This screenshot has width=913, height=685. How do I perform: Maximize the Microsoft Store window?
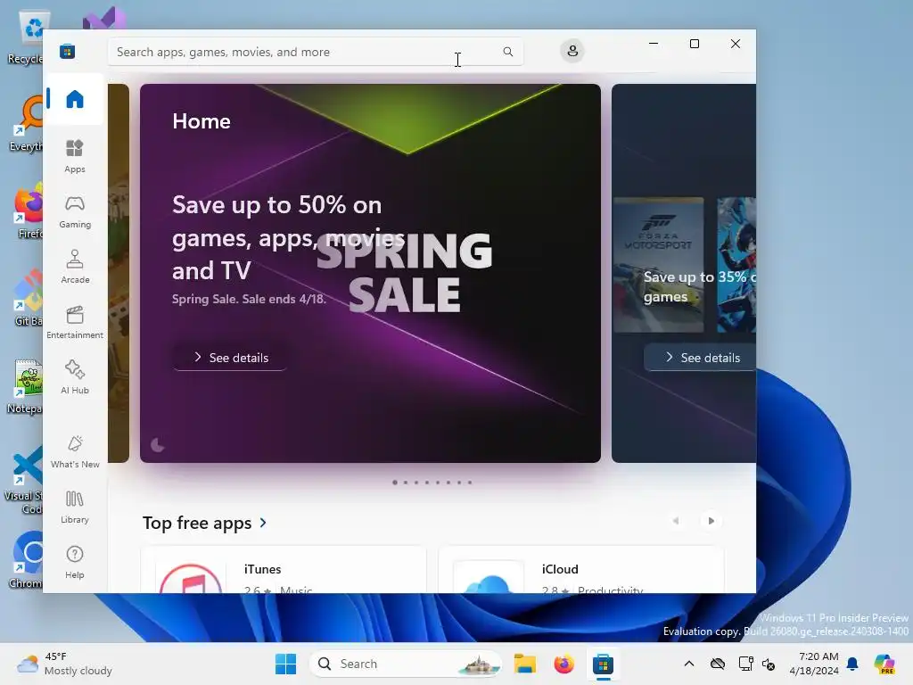click(694, 44)
